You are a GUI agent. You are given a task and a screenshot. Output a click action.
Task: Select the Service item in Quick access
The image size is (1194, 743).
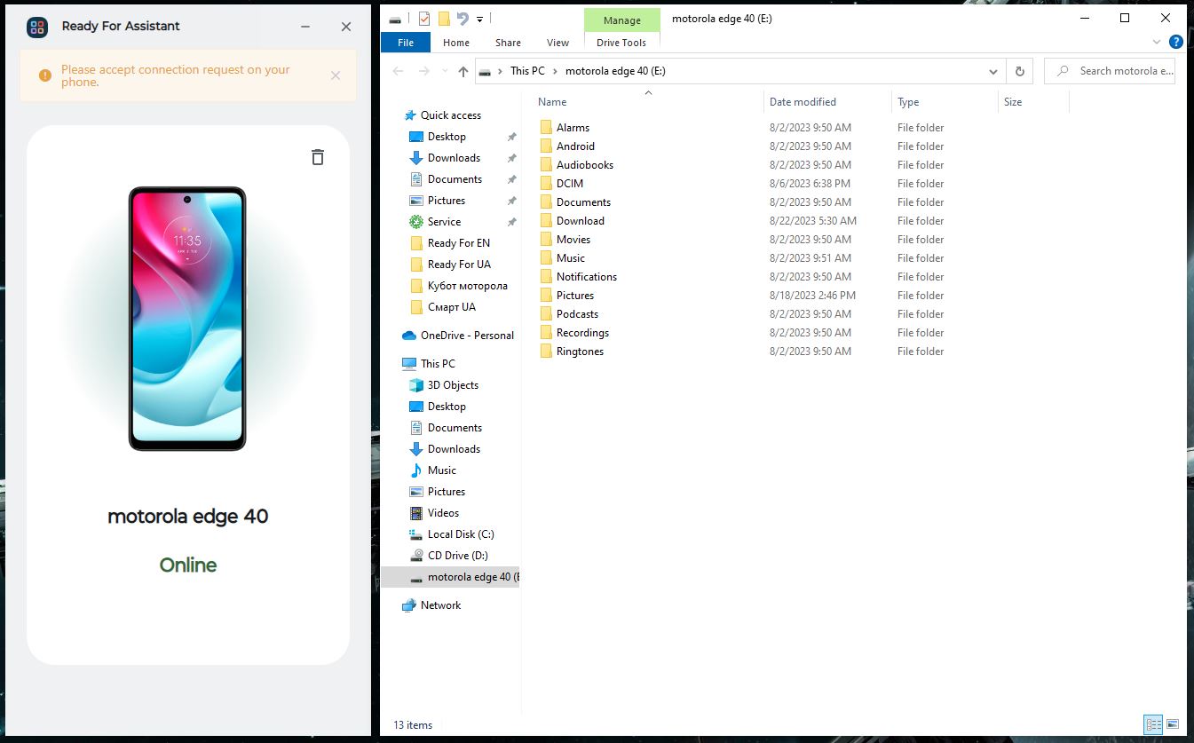pos(444,222)
